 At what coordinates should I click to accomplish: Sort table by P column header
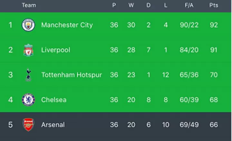tap(114, 5)
